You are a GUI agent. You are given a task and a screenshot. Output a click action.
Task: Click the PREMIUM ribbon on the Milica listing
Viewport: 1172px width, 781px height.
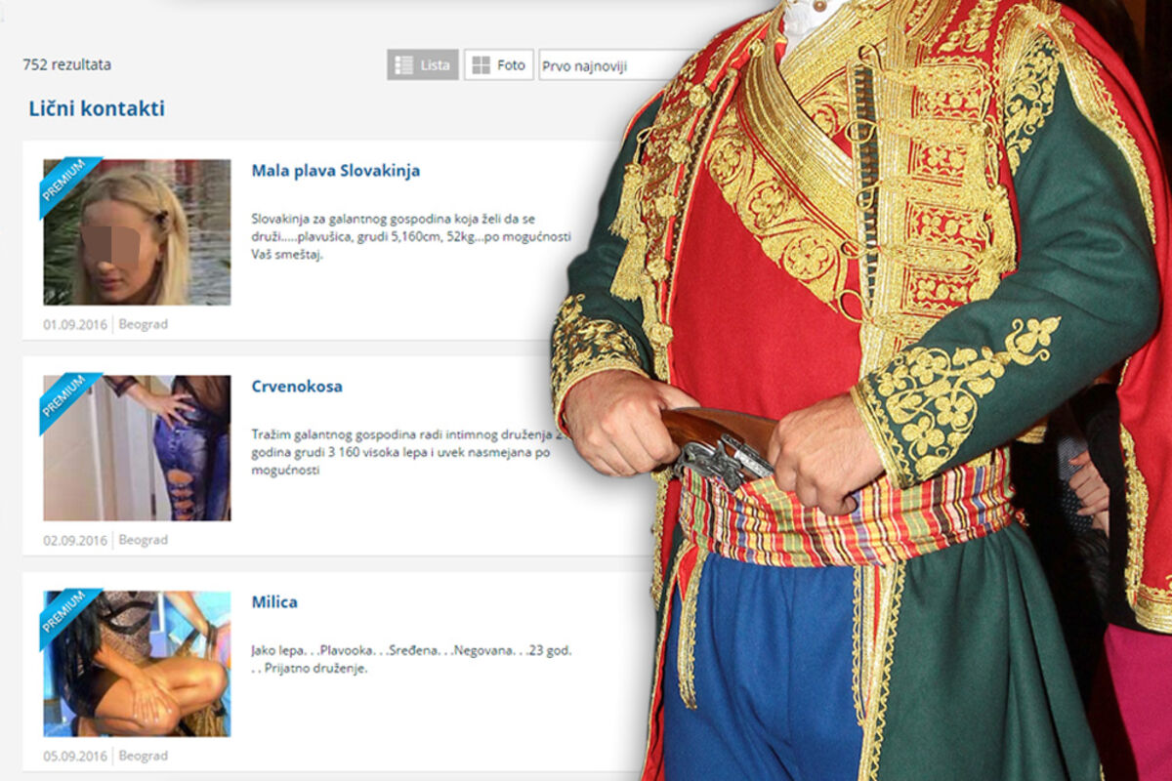64,613
